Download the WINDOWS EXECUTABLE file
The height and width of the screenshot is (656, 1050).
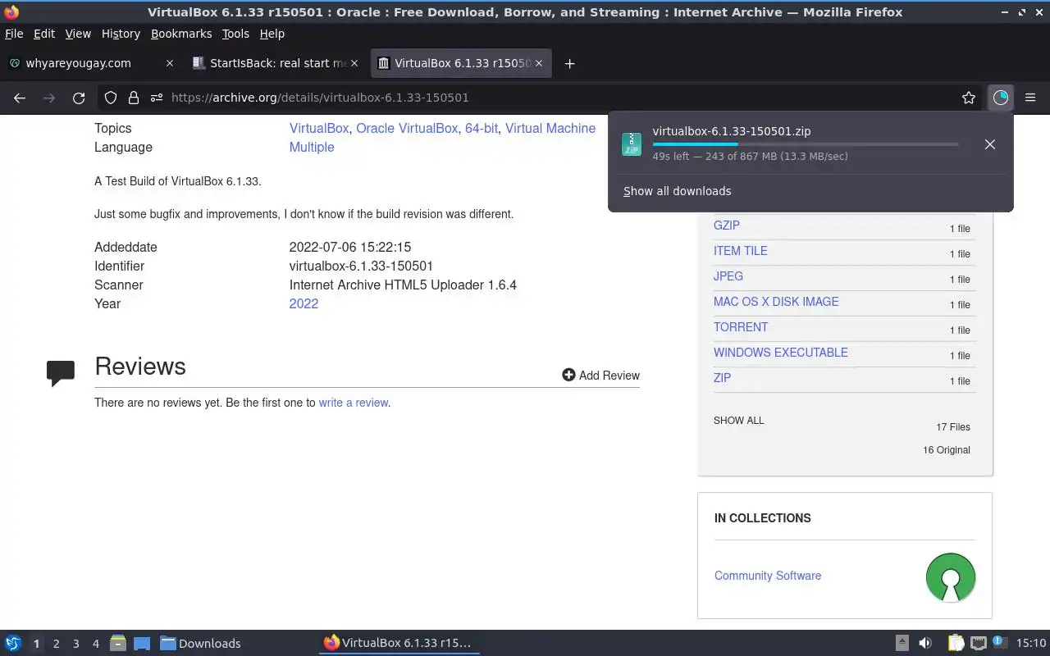(x=781, y=352)
